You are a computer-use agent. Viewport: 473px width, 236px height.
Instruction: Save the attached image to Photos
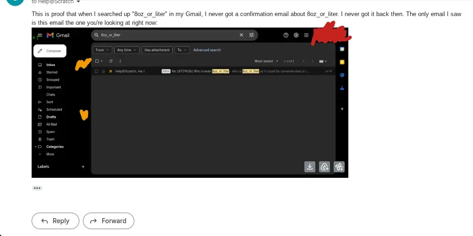pos(339,167)
